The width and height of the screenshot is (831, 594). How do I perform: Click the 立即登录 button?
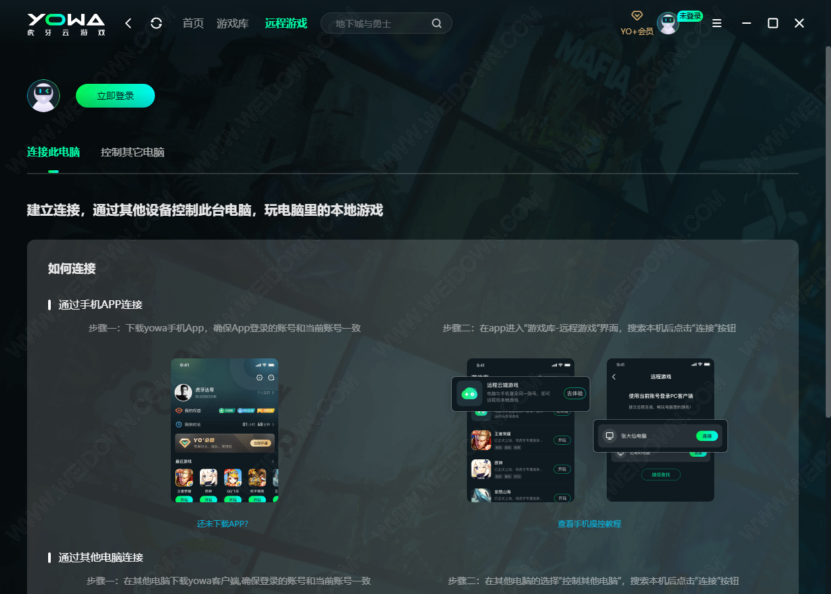tap(115, 96)
